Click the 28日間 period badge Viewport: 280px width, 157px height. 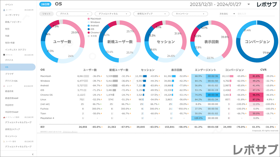tap(45, 4)
